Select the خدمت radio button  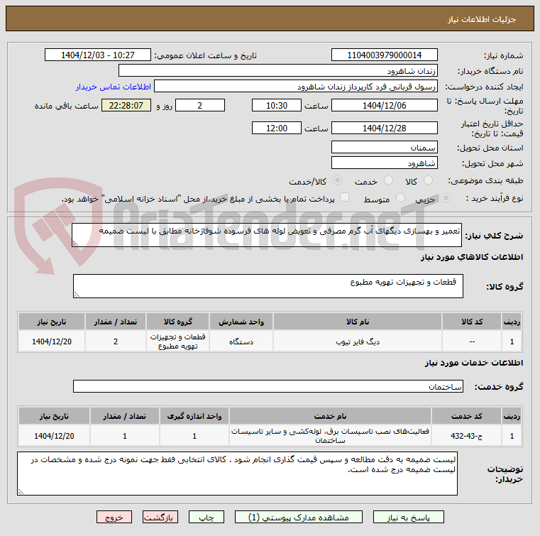point(388,180)
